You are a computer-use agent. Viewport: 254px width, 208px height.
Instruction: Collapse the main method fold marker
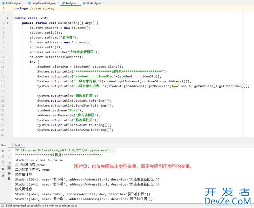(x=13, y=23)
